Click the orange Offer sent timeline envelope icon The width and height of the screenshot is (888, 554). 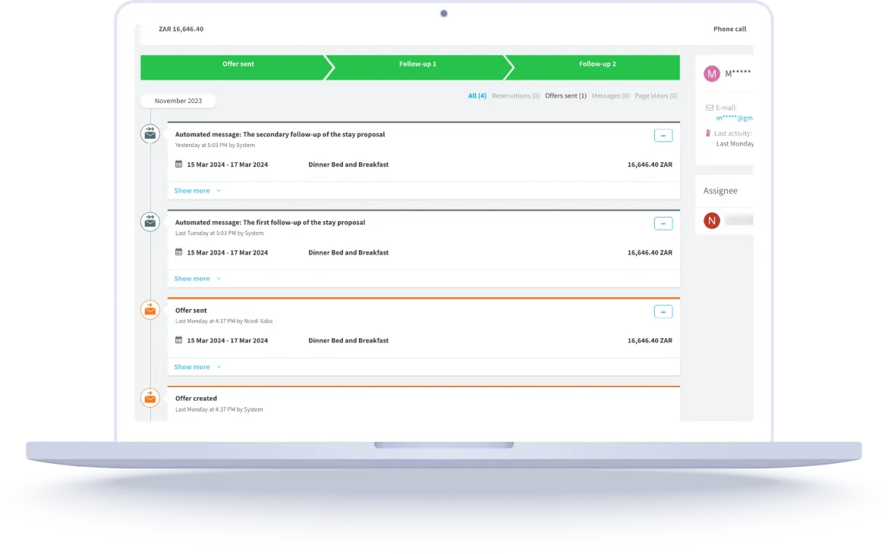click(x=150, y=310)
